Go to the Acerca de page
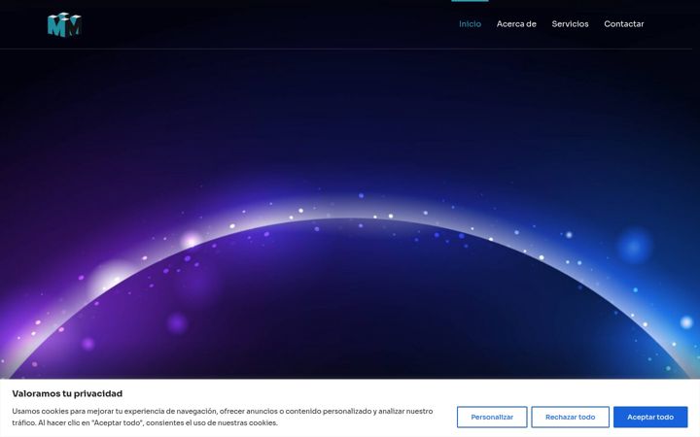700x437 pixels. pyautogui.click(x=516, y=24)
